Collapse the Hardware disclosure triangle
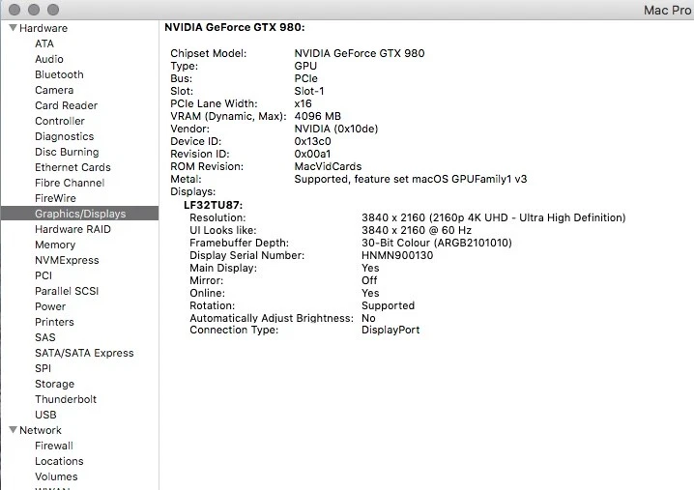This screenshot has height=490, width=694. point(12,28)
